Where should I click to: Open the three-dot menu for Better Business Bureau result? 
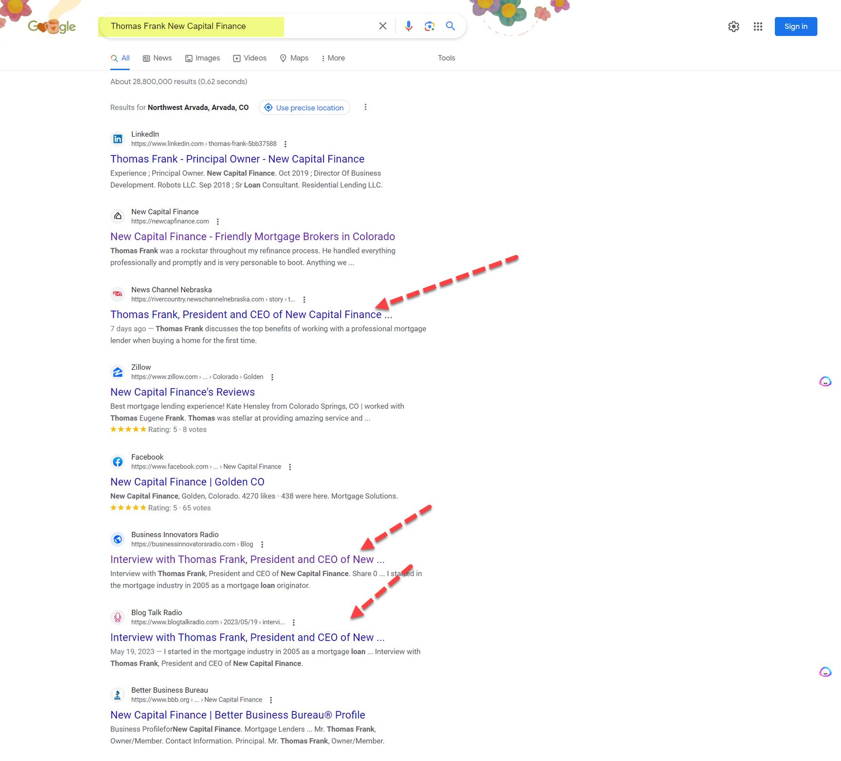[271, 700]
